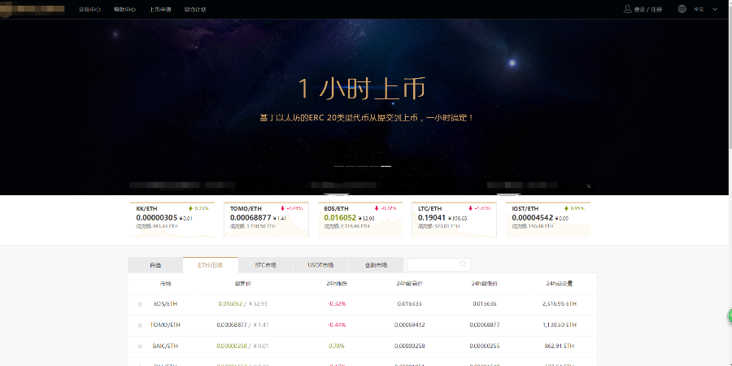Select the last banner carousel indicator
This screenshot has height=366, width=732.
click(x=386, y=166)
